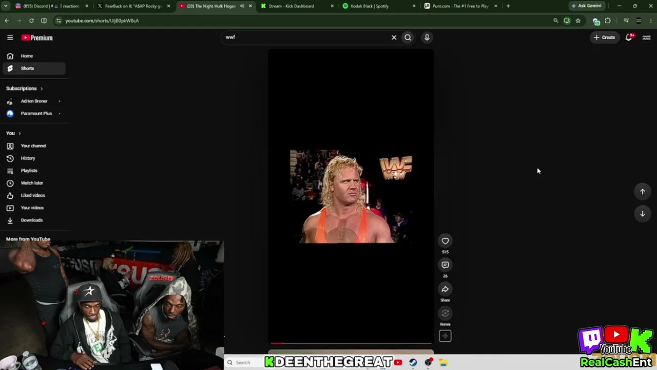
Task: Toggle the browser side panel button
Action: click(44, 21)
